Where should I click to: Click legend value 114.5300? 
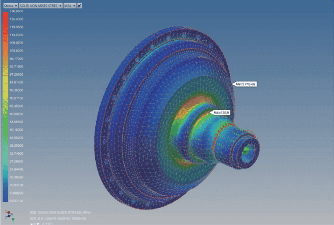pos(16,35)
